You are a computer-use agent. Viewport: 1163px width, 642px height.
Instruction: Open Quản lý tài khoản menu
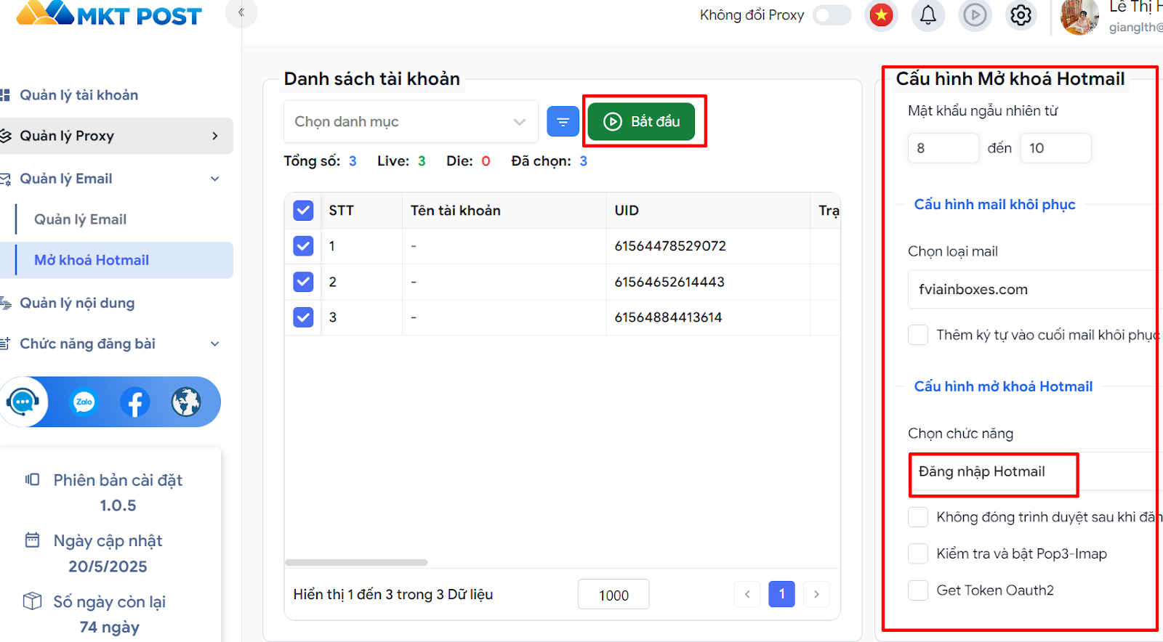point(79,95)
